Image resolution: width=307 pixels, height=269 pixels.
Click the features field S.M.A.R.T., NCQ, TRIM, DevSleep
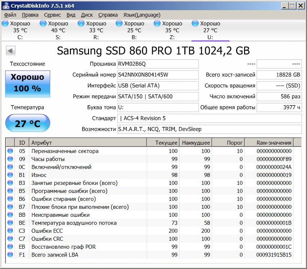coord(210,129)
